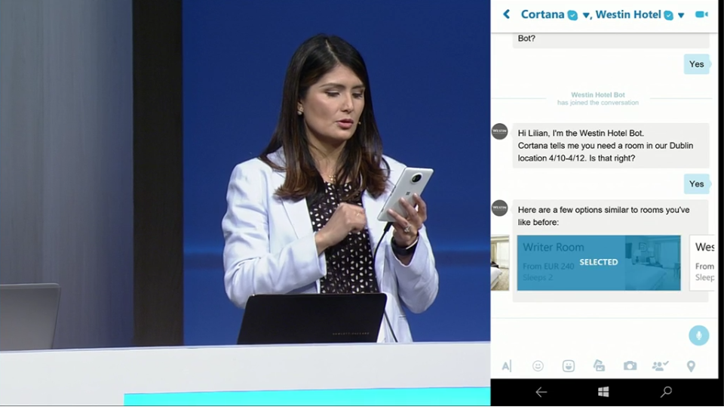Tap the Windows Start logo button
This screenshot has height=407, width=724.
tap(603, 392)
